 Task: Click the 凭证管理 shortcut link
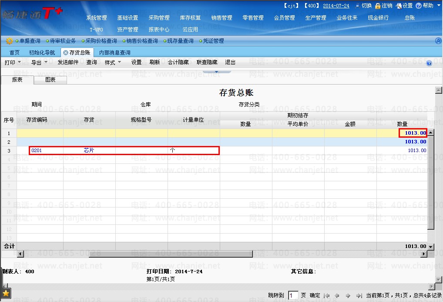[x=214, y=41]
